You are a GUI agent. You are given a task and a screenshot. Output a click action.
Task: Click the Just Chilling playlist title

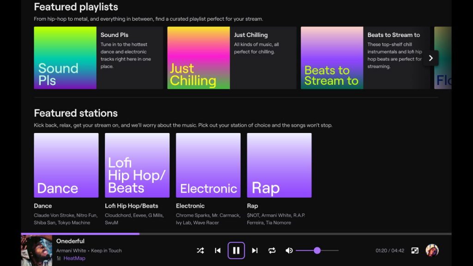251,35
